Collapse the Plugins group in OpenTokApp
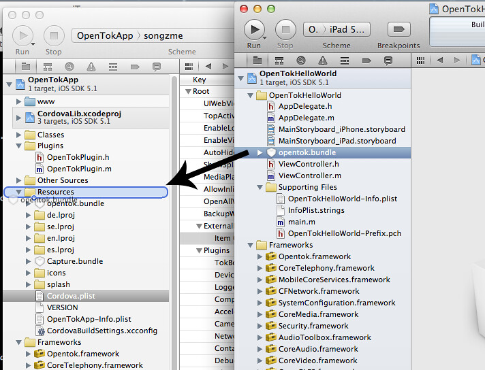The width and height of the screenshot is (485, 370). tap(18, 146)
